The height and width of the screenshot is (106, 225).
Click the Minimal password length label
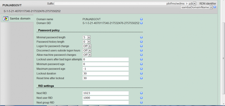[x=51, y=37]
